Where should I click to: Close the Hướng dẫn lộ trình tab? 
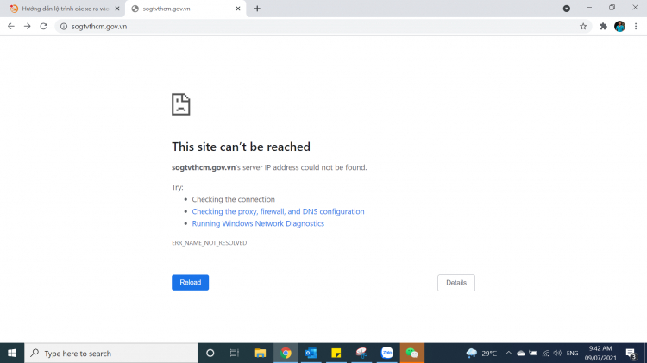click(117, 9)
